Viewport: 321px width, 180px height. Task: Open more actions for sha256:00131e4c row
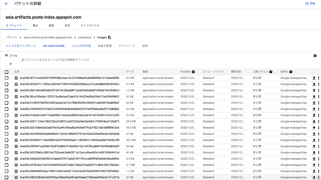coord(319,78)
